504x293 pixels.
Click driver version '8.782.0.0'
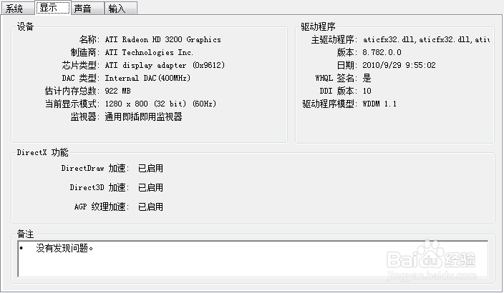click(x=382, y=52)
